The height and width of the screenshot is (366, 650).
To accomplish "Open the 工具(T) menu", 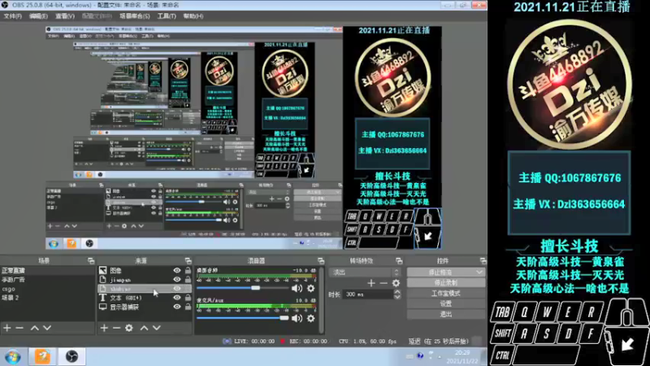I will (167, 16).
